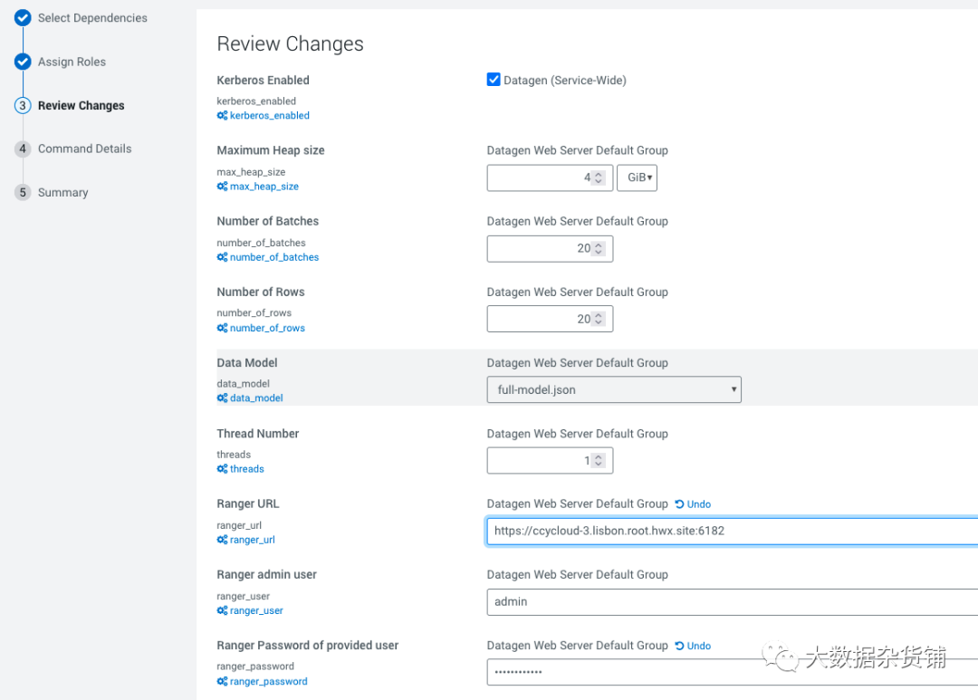The image size is (978, 700).
Task: Click the step 4 Command Details circle
Action: 23,149
